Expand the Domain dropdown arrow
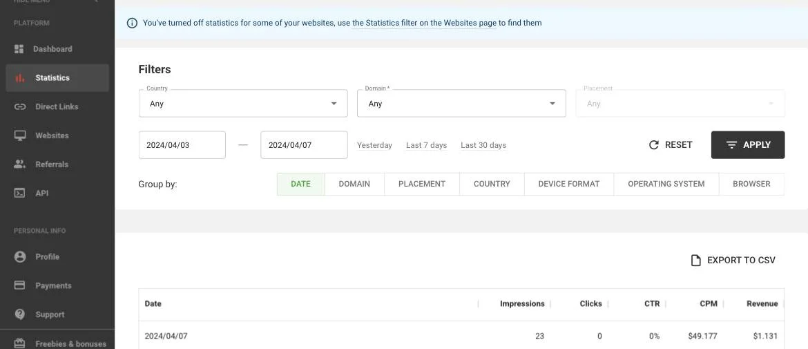Screen dimensions: 808x349 tap(552, 104)
